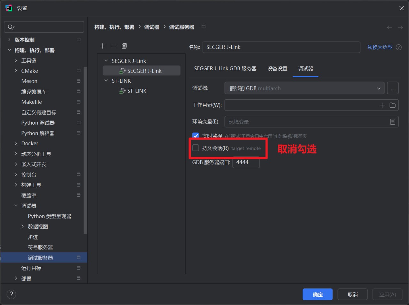Screen dimensions: 409x305
Task: Expand the 嵌入式开发 node chevron
Action: tap(16, 164)
